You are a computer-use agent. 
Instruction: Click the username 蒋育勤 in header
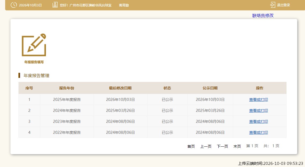124,5
